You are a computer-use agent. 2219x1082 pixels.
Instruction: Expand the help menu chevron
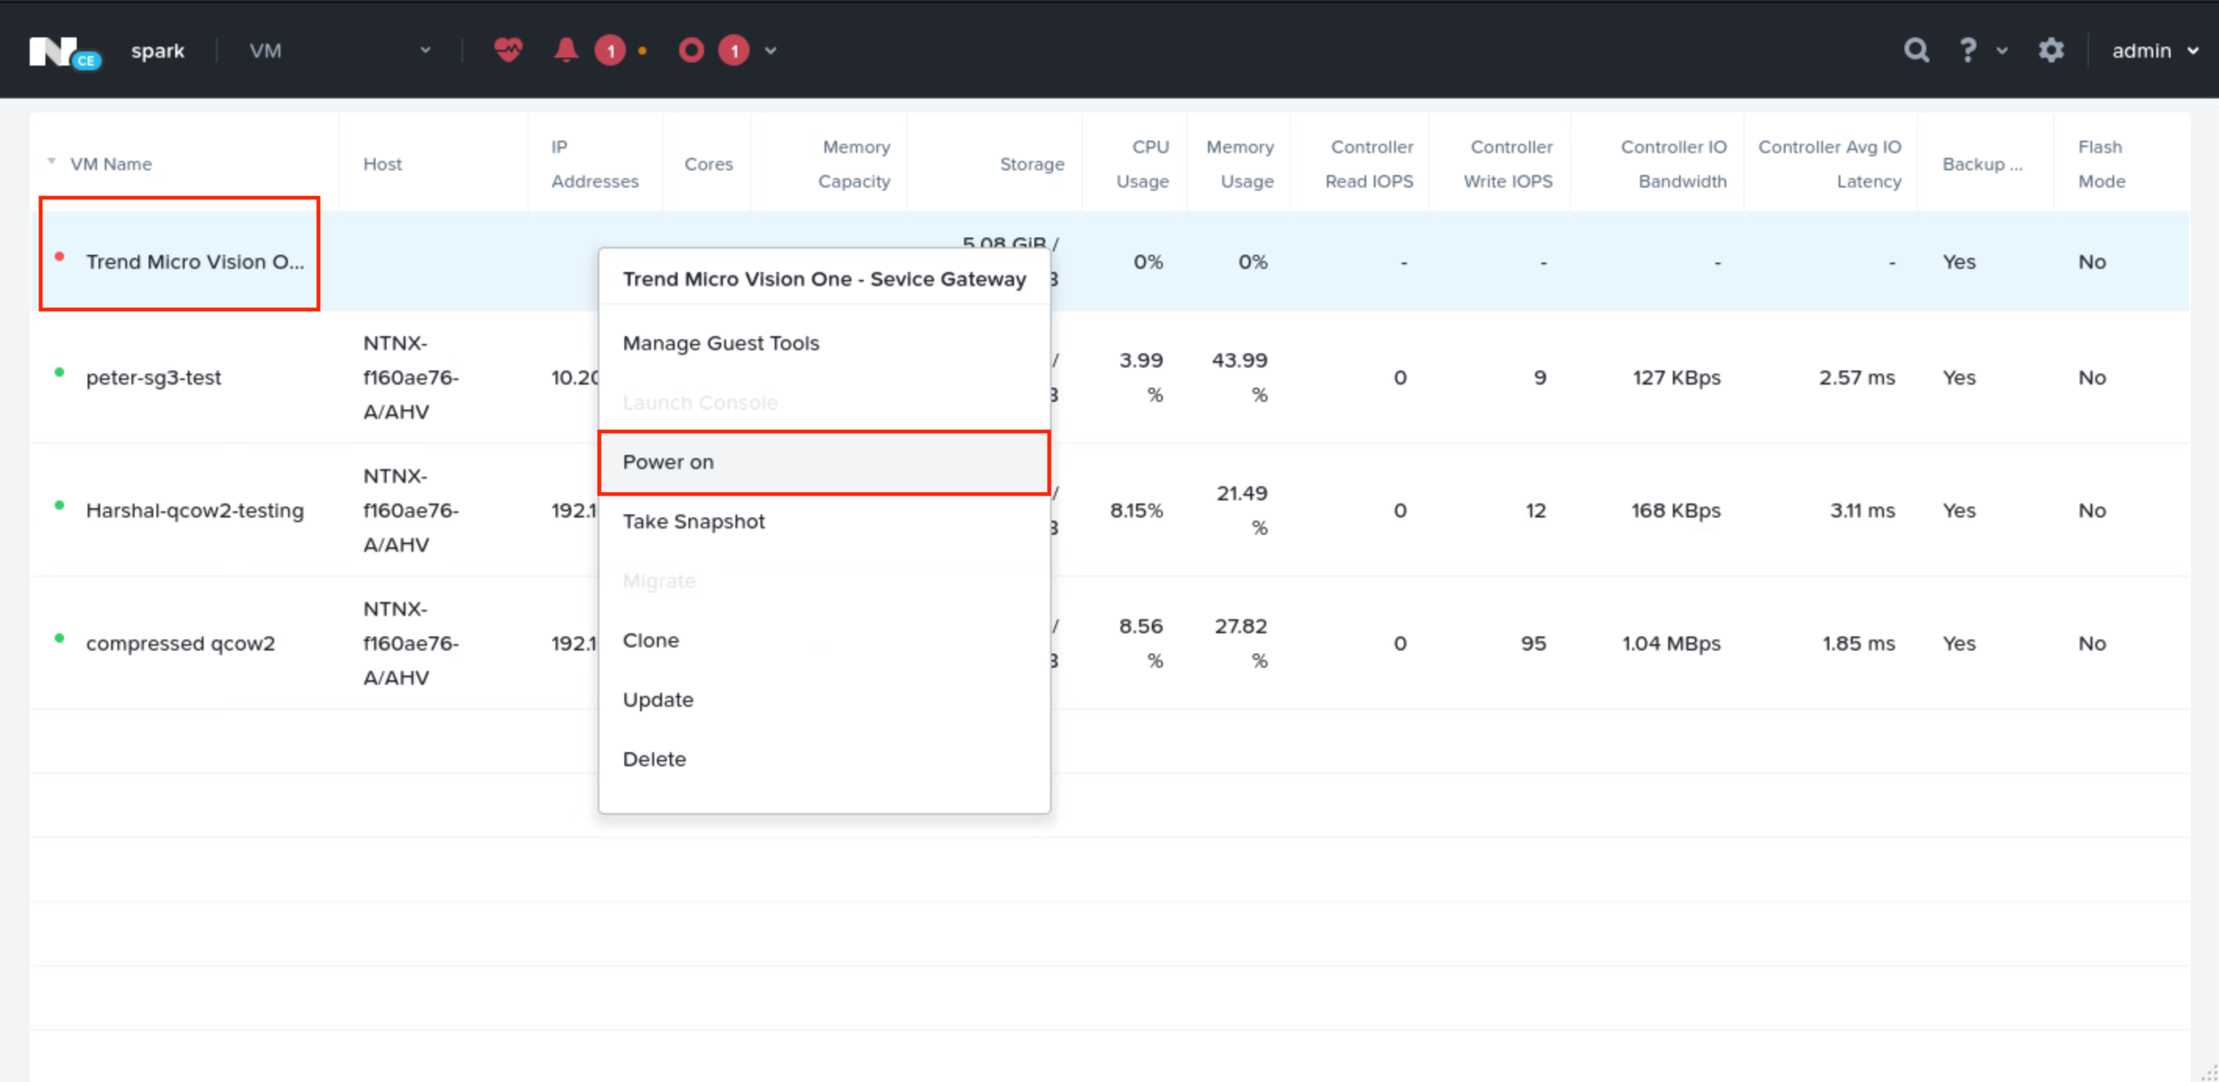pyautogui.click(x=2002, y=51)
